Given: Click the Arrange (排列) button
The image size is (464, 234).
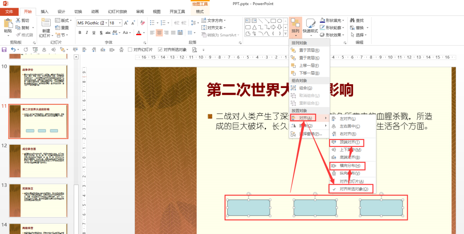Looking at the screenshot, I should pyautogui.click(x=295, y=27).
